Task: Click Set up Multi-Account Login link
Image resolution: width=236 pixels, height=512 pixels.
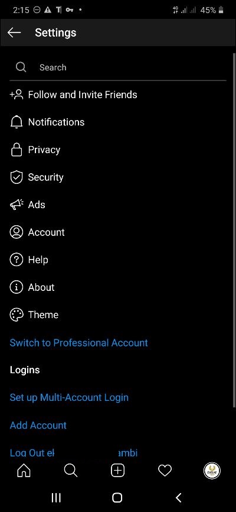Action: [x=69, y=397]
